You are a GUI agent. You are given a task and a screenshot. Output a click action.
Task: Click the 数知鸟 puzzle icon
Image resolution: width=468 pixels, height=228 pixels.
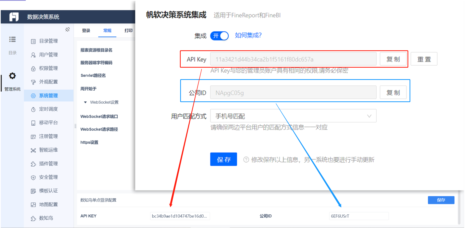(33, 218)
